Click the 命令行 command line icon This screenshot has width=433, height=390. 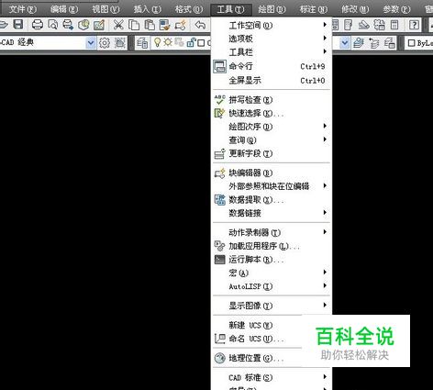coord(219,66)
